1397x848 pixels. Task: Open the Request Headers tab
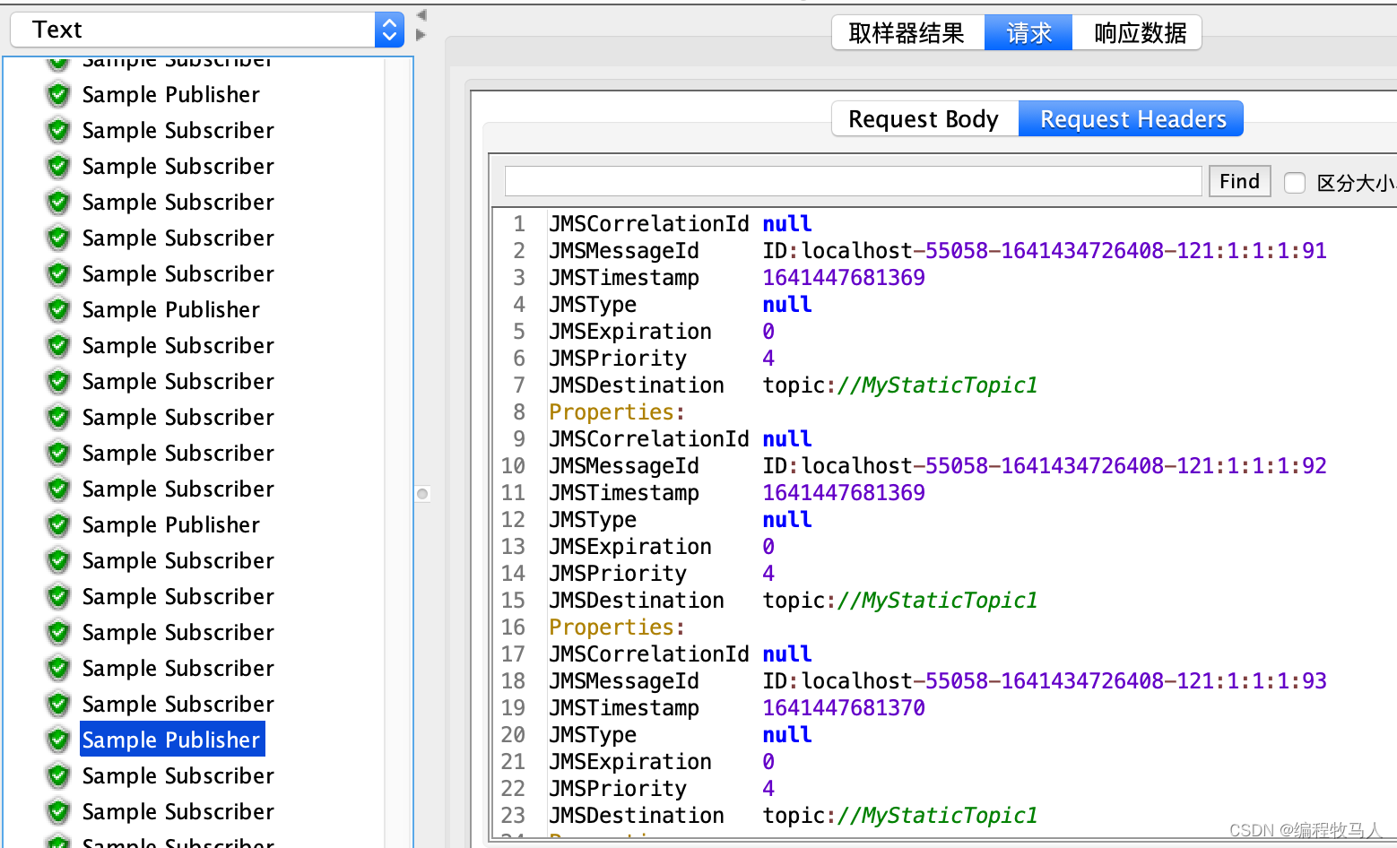1132,118
